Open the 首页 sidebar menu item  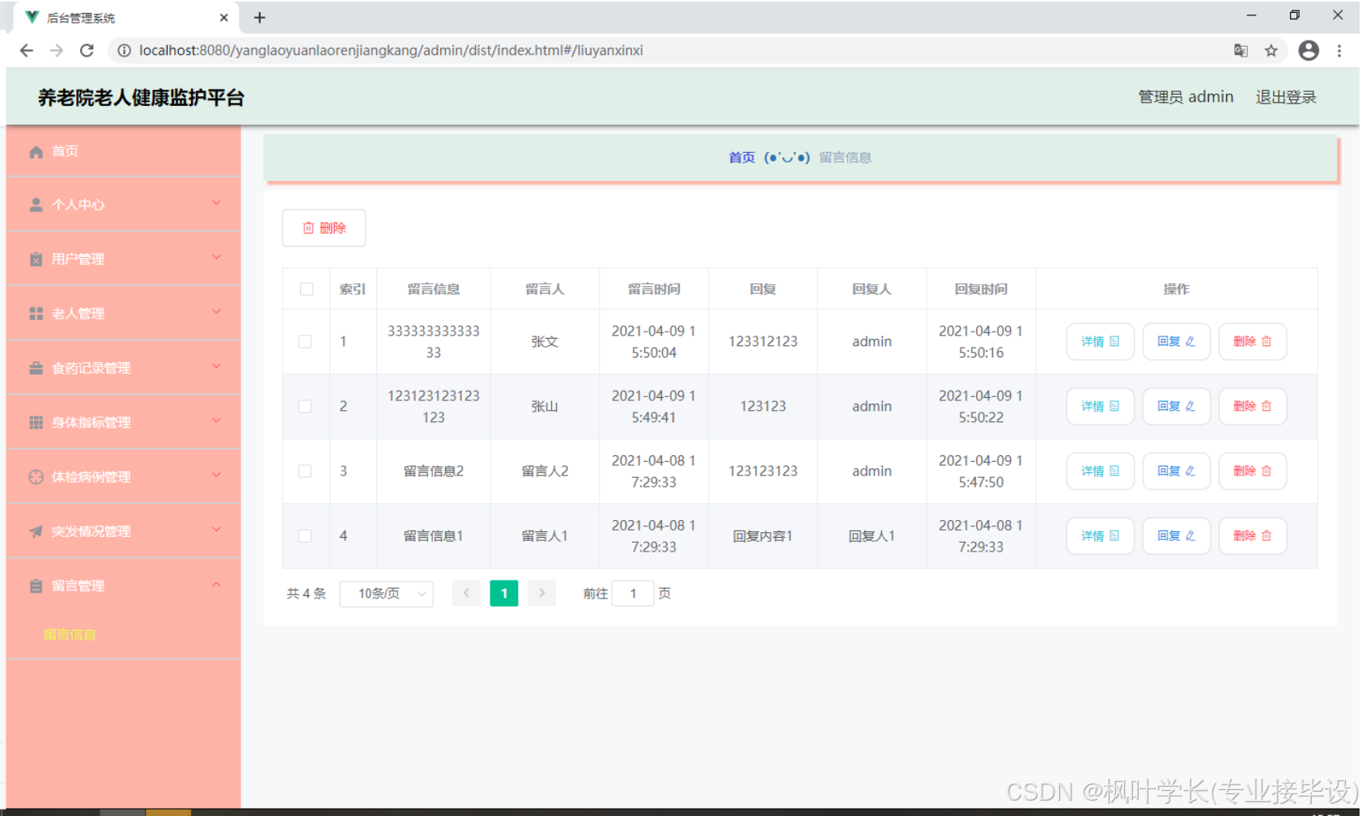pyautogui.click(x=123, y=151)
